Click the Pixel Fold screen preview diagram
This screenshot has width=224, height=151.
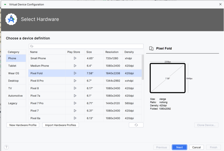168,78
